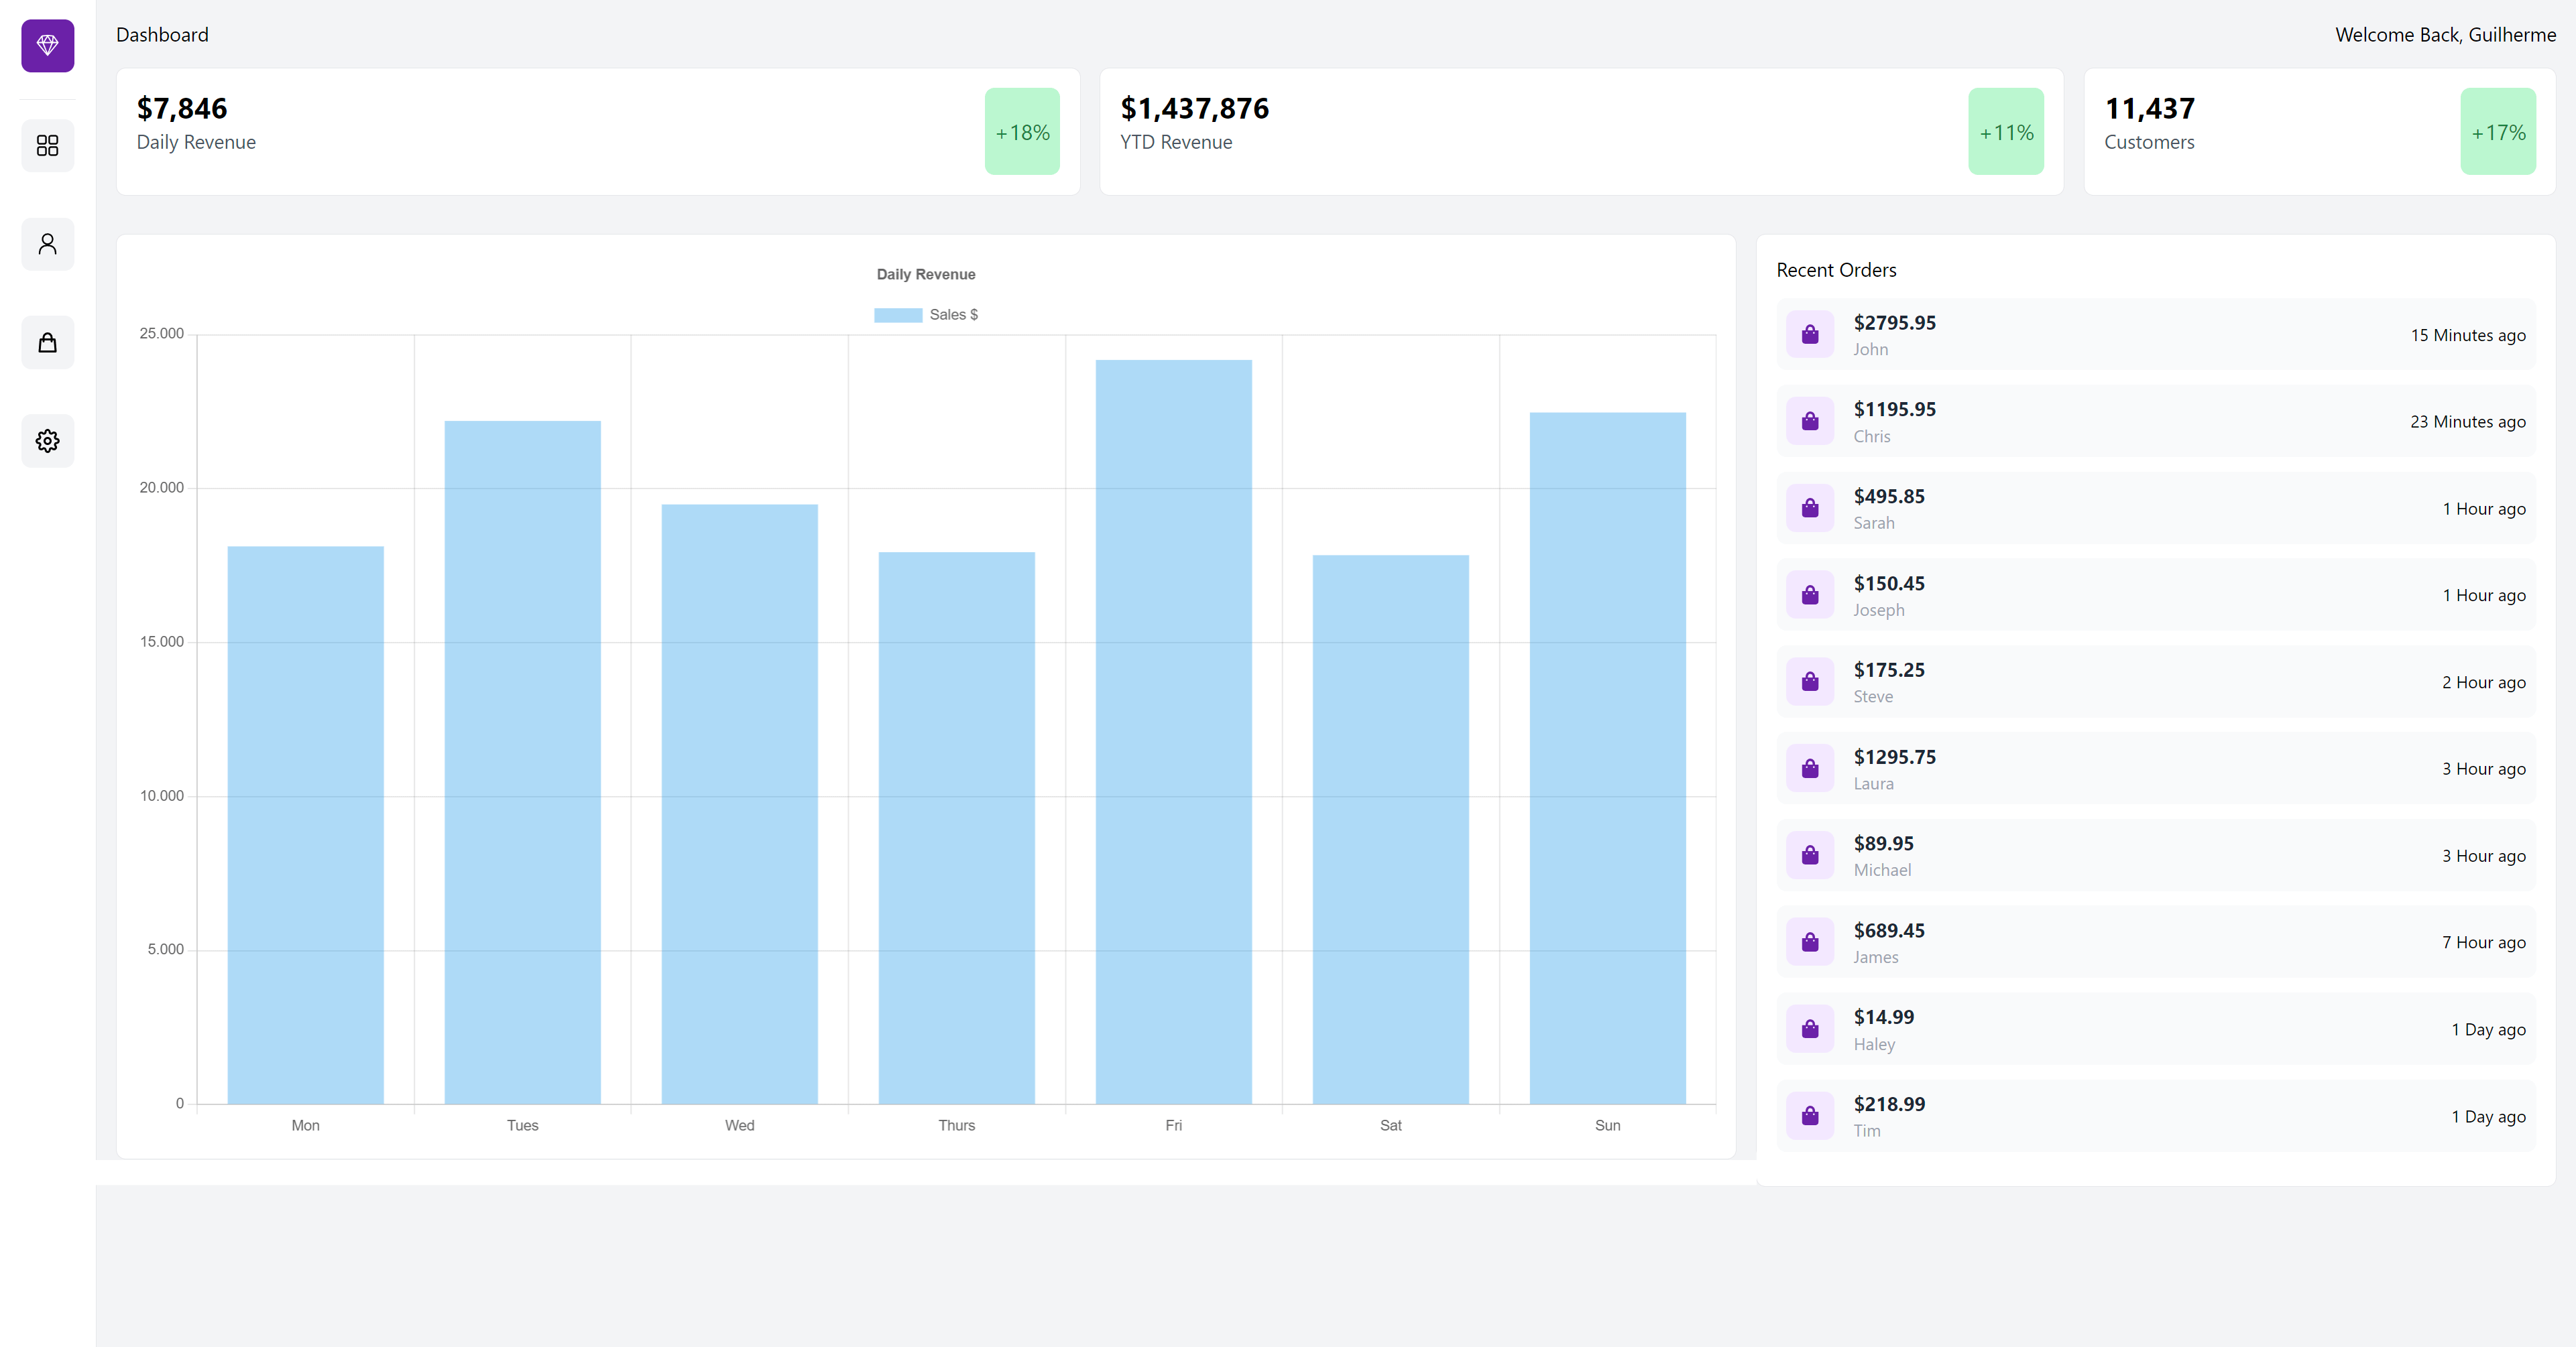
Task: Open the shopping bag sidebar icon
Action: tap(47, 342)
